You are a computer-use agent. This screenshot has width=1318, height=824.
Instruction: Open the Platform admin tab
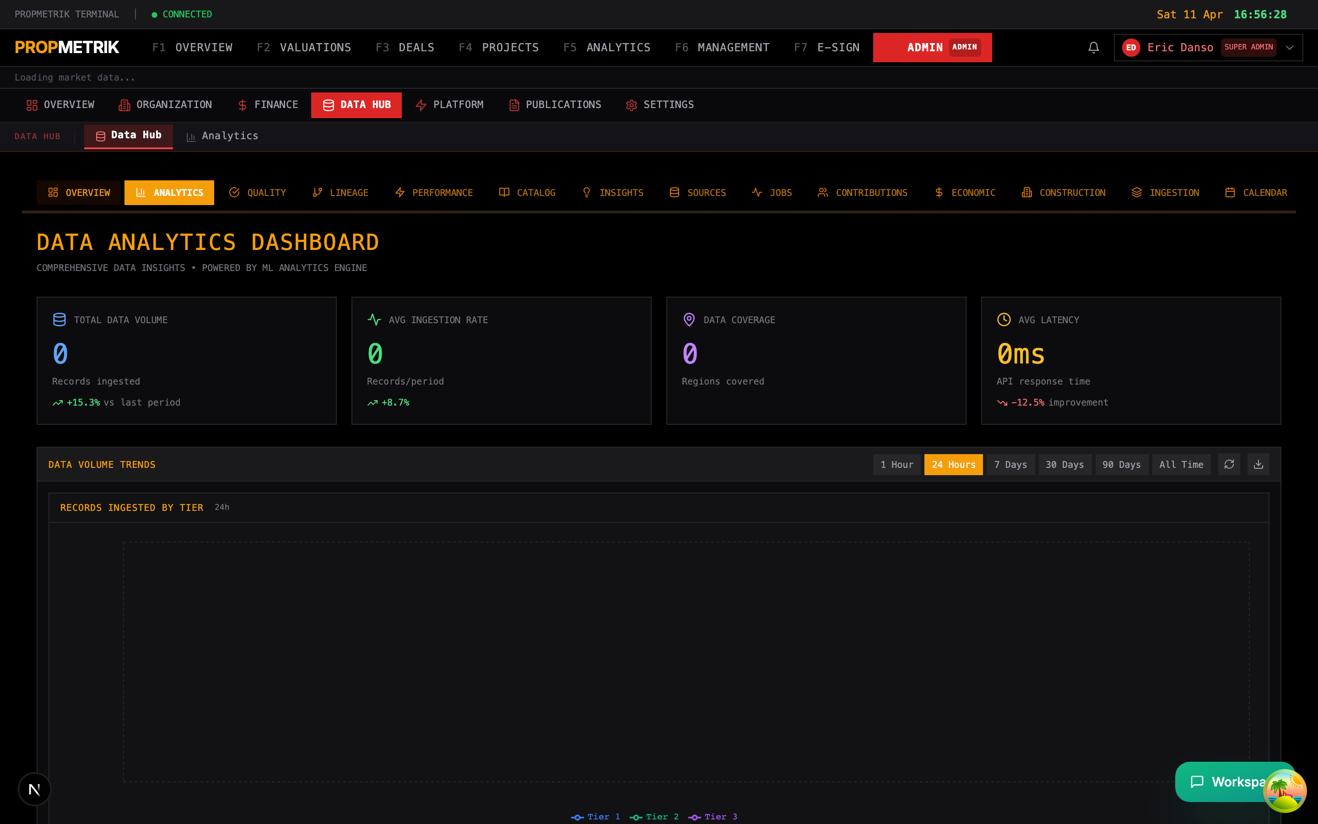coord(449,105)
